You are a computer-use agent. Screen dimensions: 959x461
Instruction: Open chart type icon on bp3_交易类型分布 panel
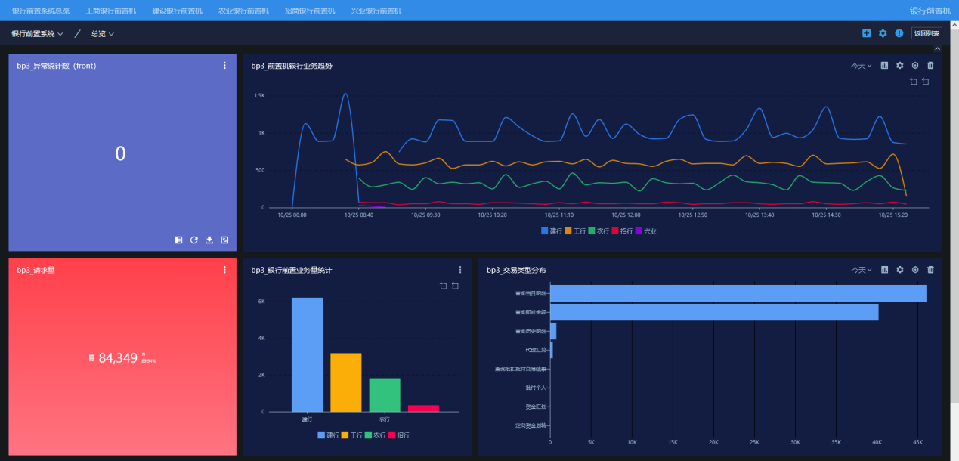(x=884, y=270)
